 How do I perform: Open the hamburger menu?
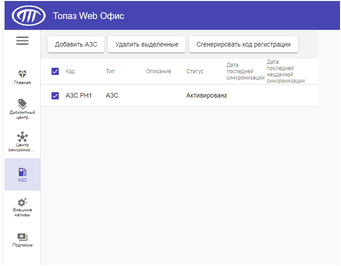22,41
